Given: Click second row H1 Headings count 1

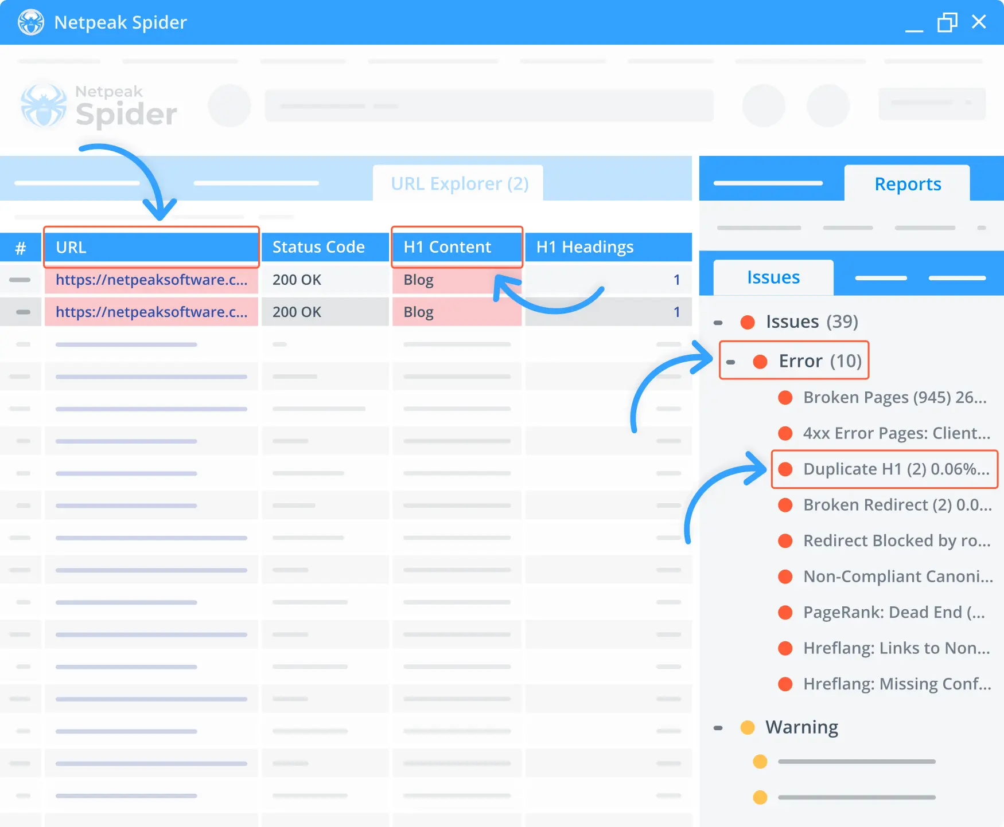Looking at the screenshot, I should click(x=676, y=312).
